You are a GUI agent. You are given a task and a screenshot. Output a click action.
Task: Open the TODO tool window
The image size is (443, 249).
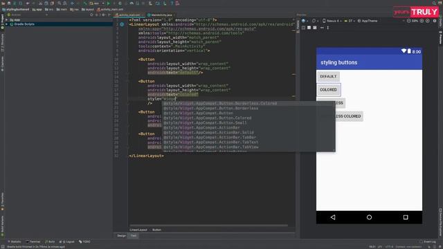(x=84, y=241)
